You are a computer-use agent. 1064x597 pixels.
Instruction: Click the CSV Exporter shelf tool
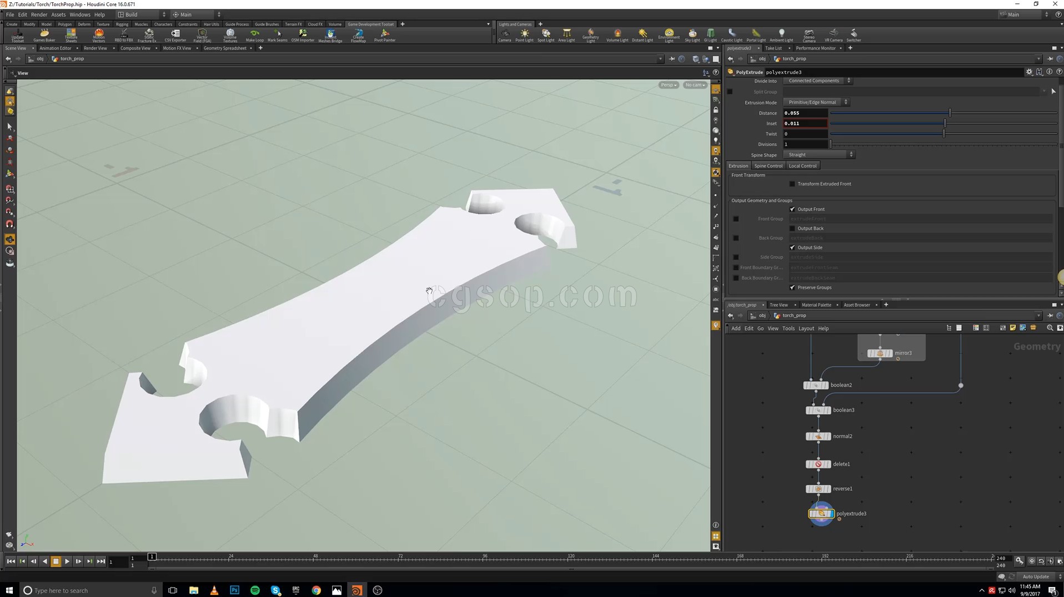click(175, 35)
